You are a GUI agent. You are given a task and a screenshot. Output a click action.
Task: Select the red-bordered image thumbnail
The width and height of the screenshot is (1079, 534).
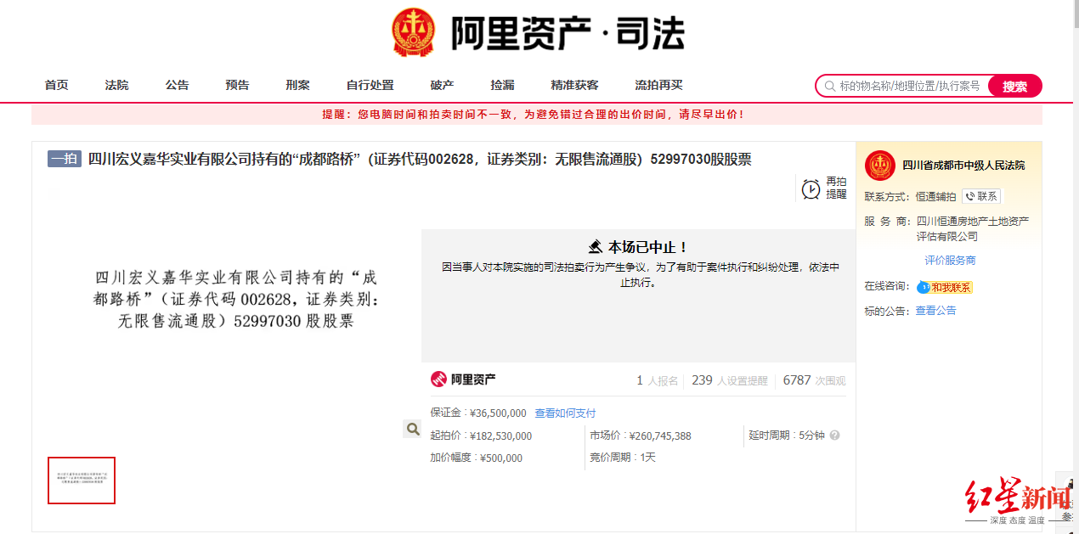click(x=82, y=481)
